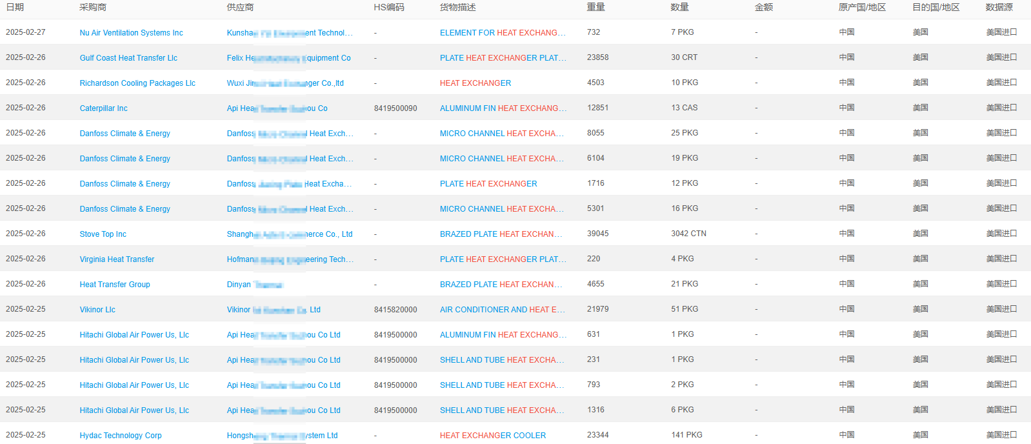This screenshot has width=1031, height=444.
Task: Click the quantity value 30 CRT
Action: click(684, 57)
